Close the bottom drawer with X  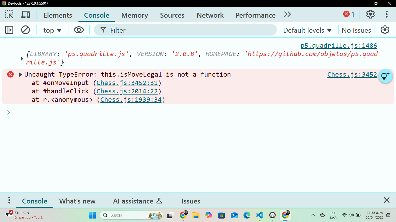(386, 200)
